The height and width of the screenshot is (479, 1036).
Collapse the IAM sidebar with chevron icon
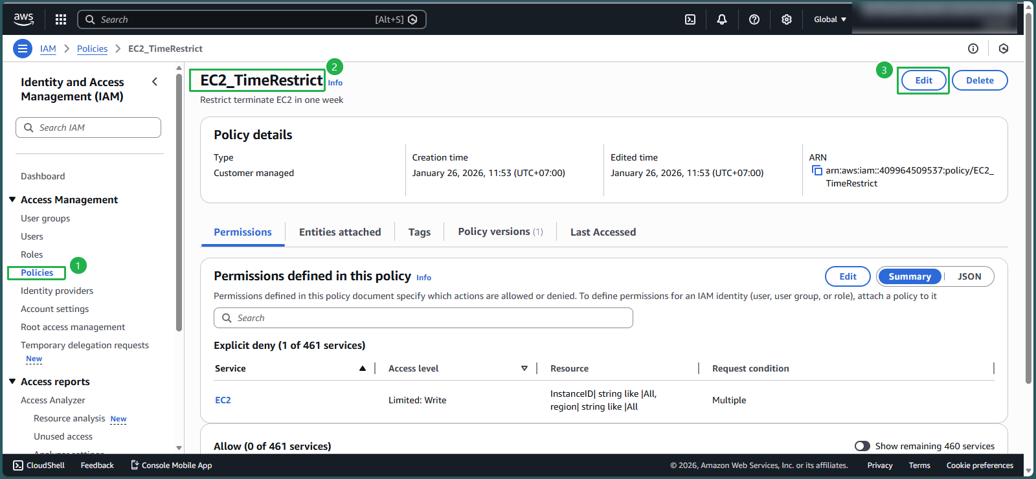pos(155,82)
